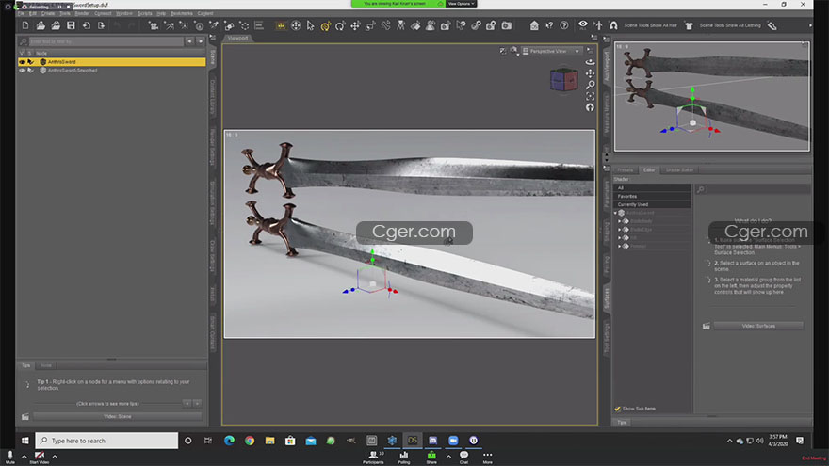
Task: Toggle selectable arrow of AnthrisSword node
Action: tap(31, 62)
